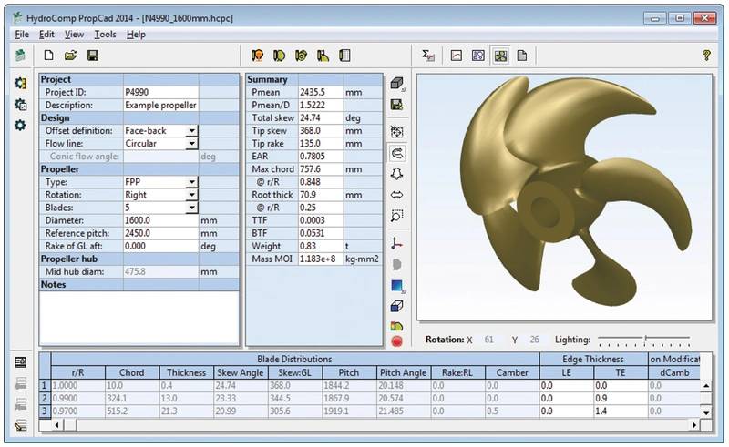Image resolution: width=729 pixels, height=447 pixels.
Task: Click the horizontal double-arrow icon
Action: tap(397, 195)
